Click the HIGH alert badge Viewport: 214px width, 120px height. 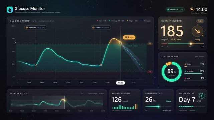tap(200, 21)
